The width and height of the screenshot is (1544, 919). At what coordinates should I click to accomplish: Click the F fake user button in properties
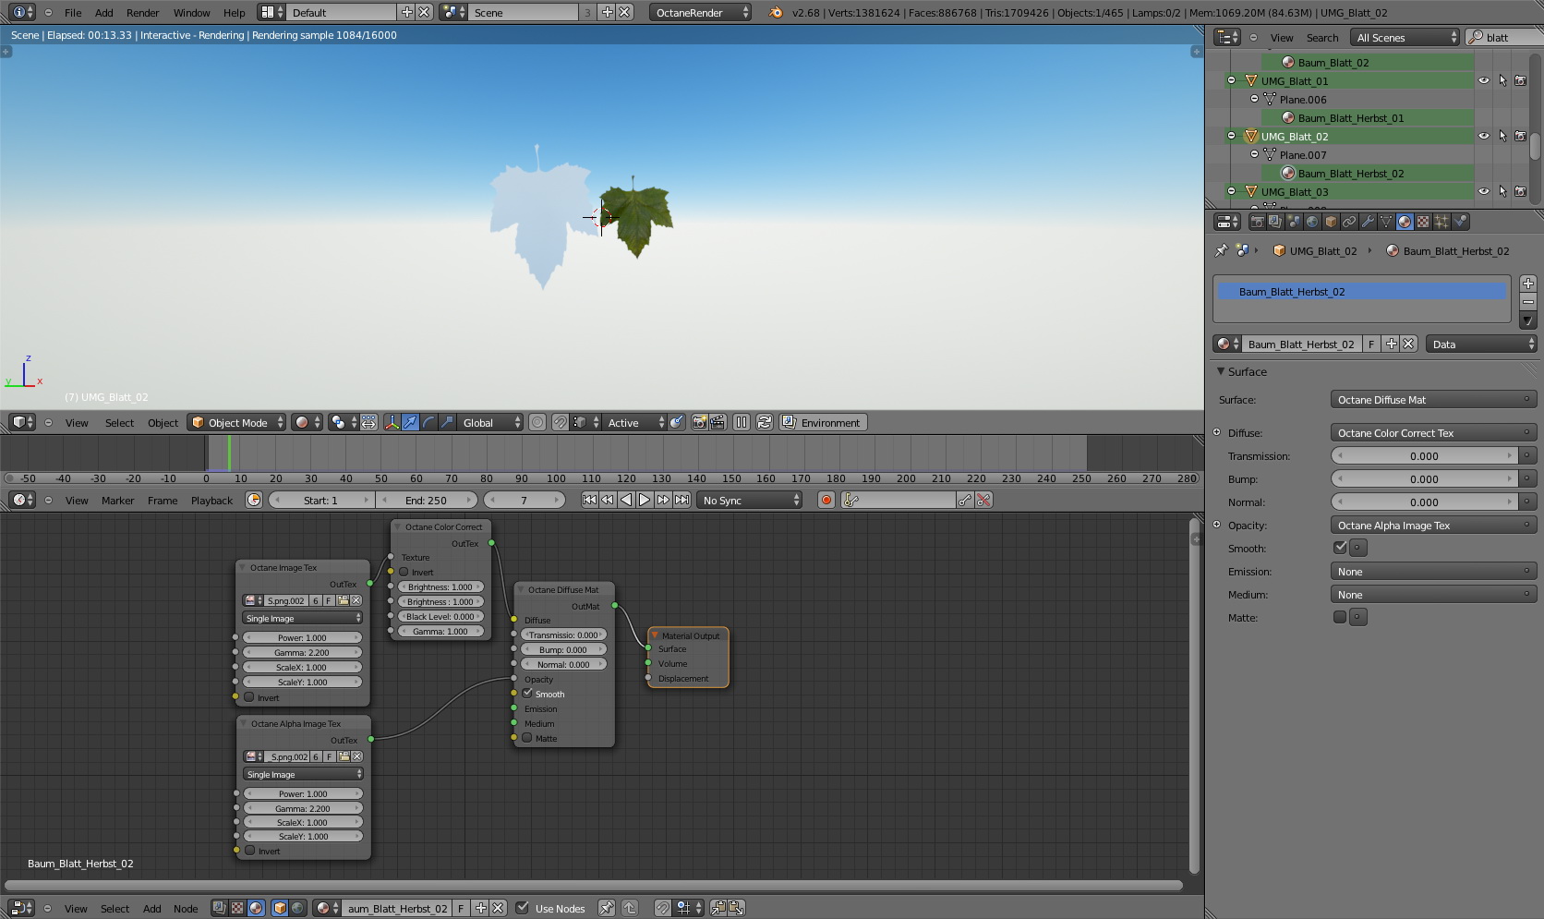point(1371,344)
